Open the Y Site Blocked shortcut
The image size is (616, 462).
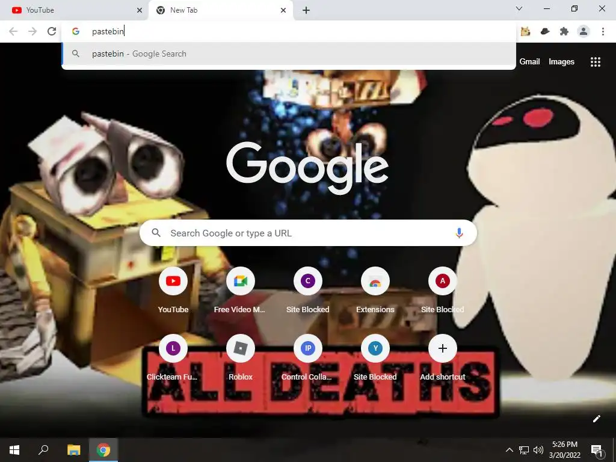(375, 358)
